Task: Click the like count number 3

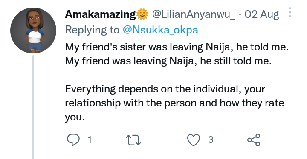Action: (x=211, y=140)
